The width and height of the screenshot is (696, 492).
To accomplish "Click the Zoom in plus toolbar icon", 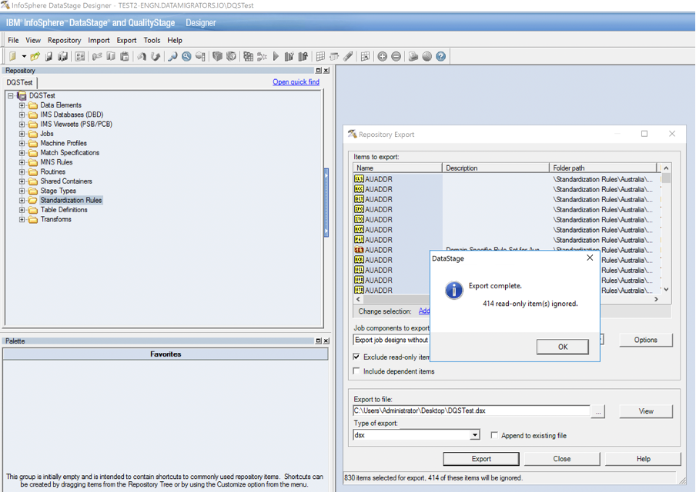I will 382,56.
